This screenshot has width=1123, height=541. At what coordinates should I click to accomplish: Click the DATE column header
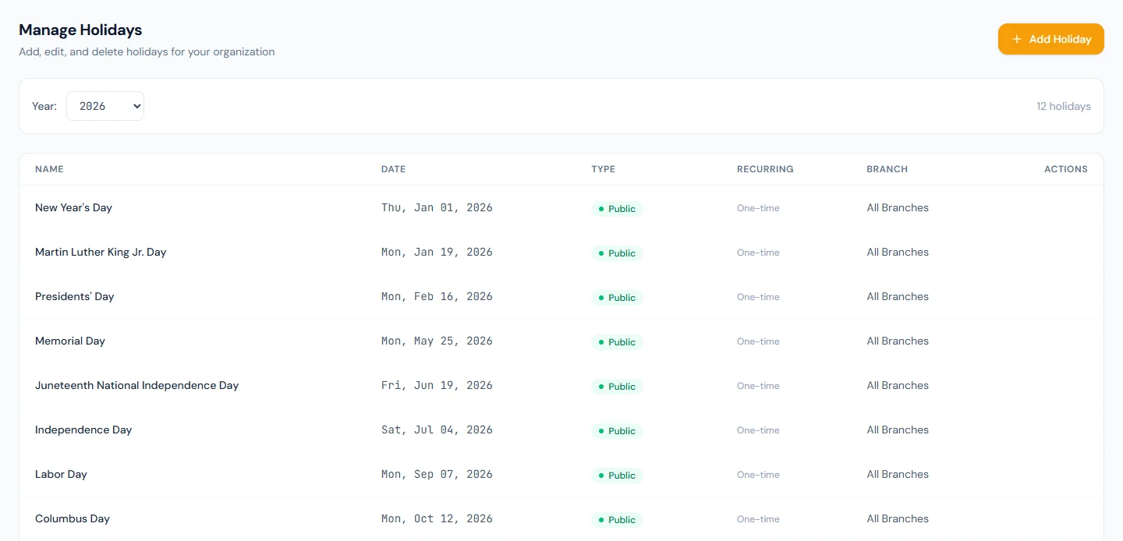(393, 169)
